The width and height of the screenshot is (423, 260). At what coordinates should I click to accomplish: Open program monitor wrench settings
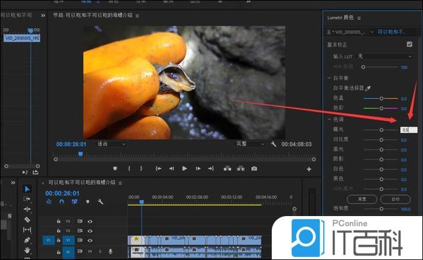point(274,144)
